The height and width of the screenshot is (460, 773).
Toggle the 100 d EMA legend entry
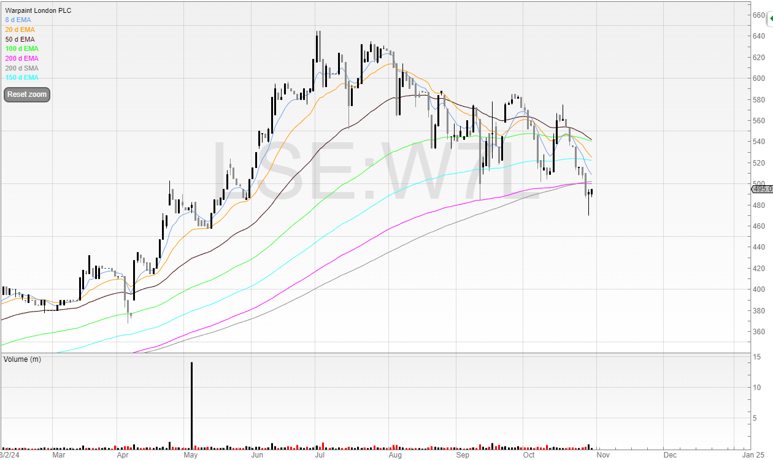21,48
